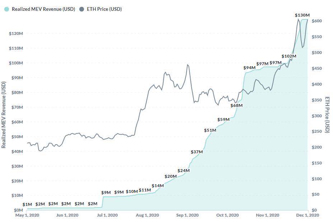
Task: Click the $37M data label
Action: pos(197,152)
